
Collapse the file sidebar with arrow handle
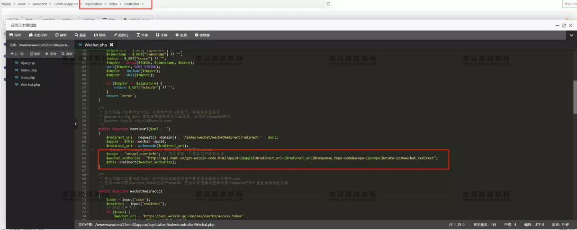click(75, 124)
